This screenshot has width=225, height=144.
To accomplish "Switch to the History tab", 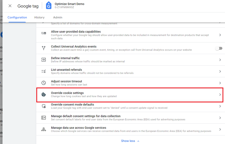I will coord(39,17).
